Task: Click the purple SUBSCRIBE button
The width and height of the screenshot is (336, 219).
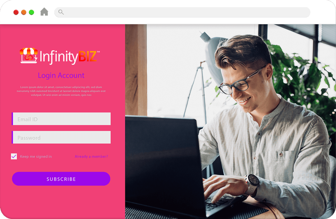Action: point(61,179)
